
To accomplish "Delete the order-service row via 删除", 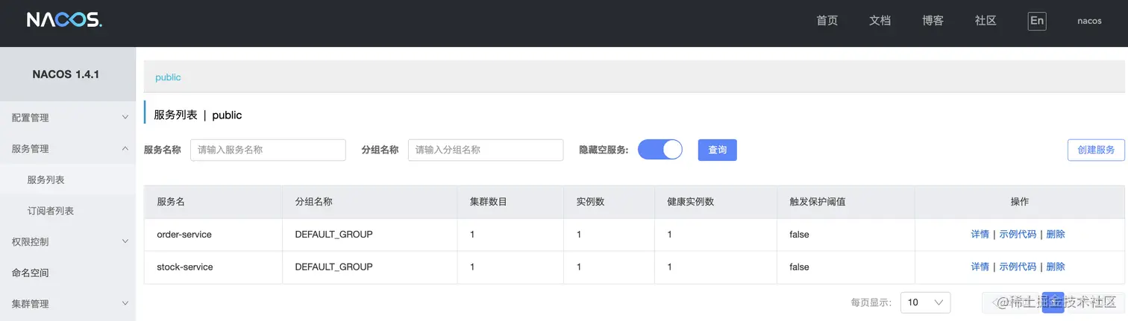I will click(1056, 235).
